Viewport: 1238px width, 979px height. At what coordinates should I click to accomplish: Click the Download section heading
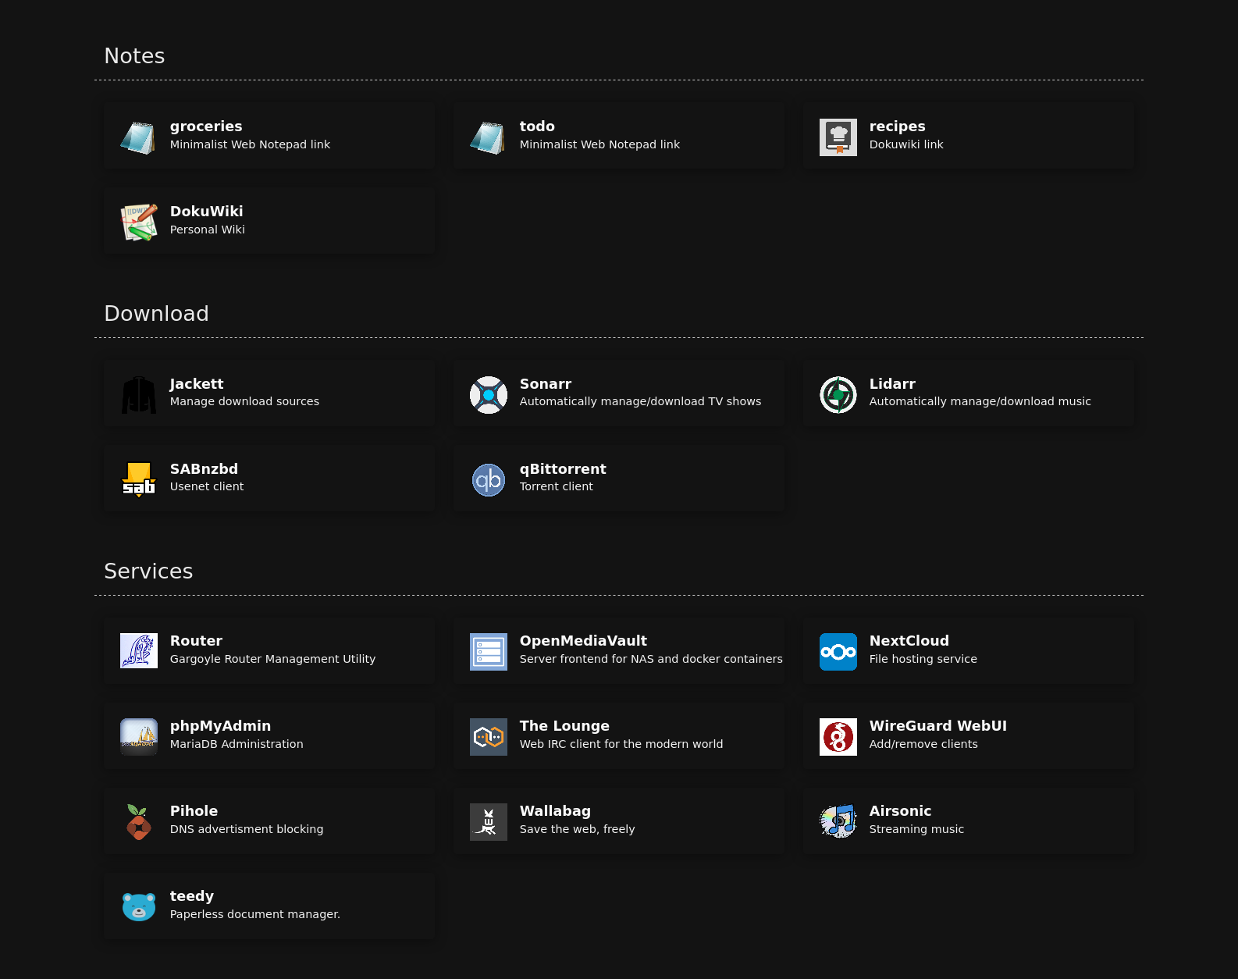coord(156,314)
